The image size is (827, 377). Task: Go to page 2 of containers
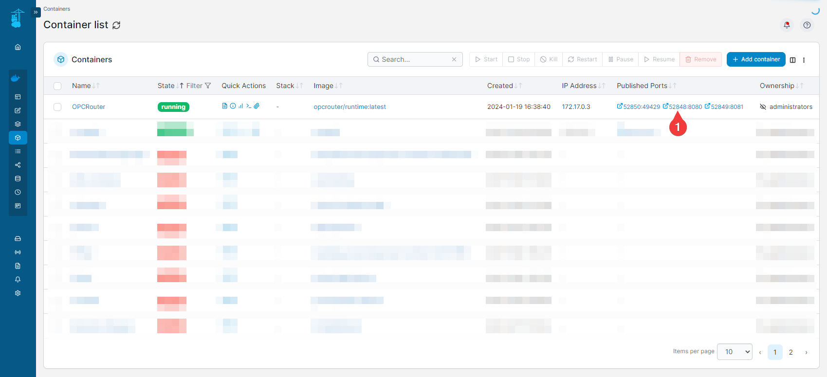(790, 352)
